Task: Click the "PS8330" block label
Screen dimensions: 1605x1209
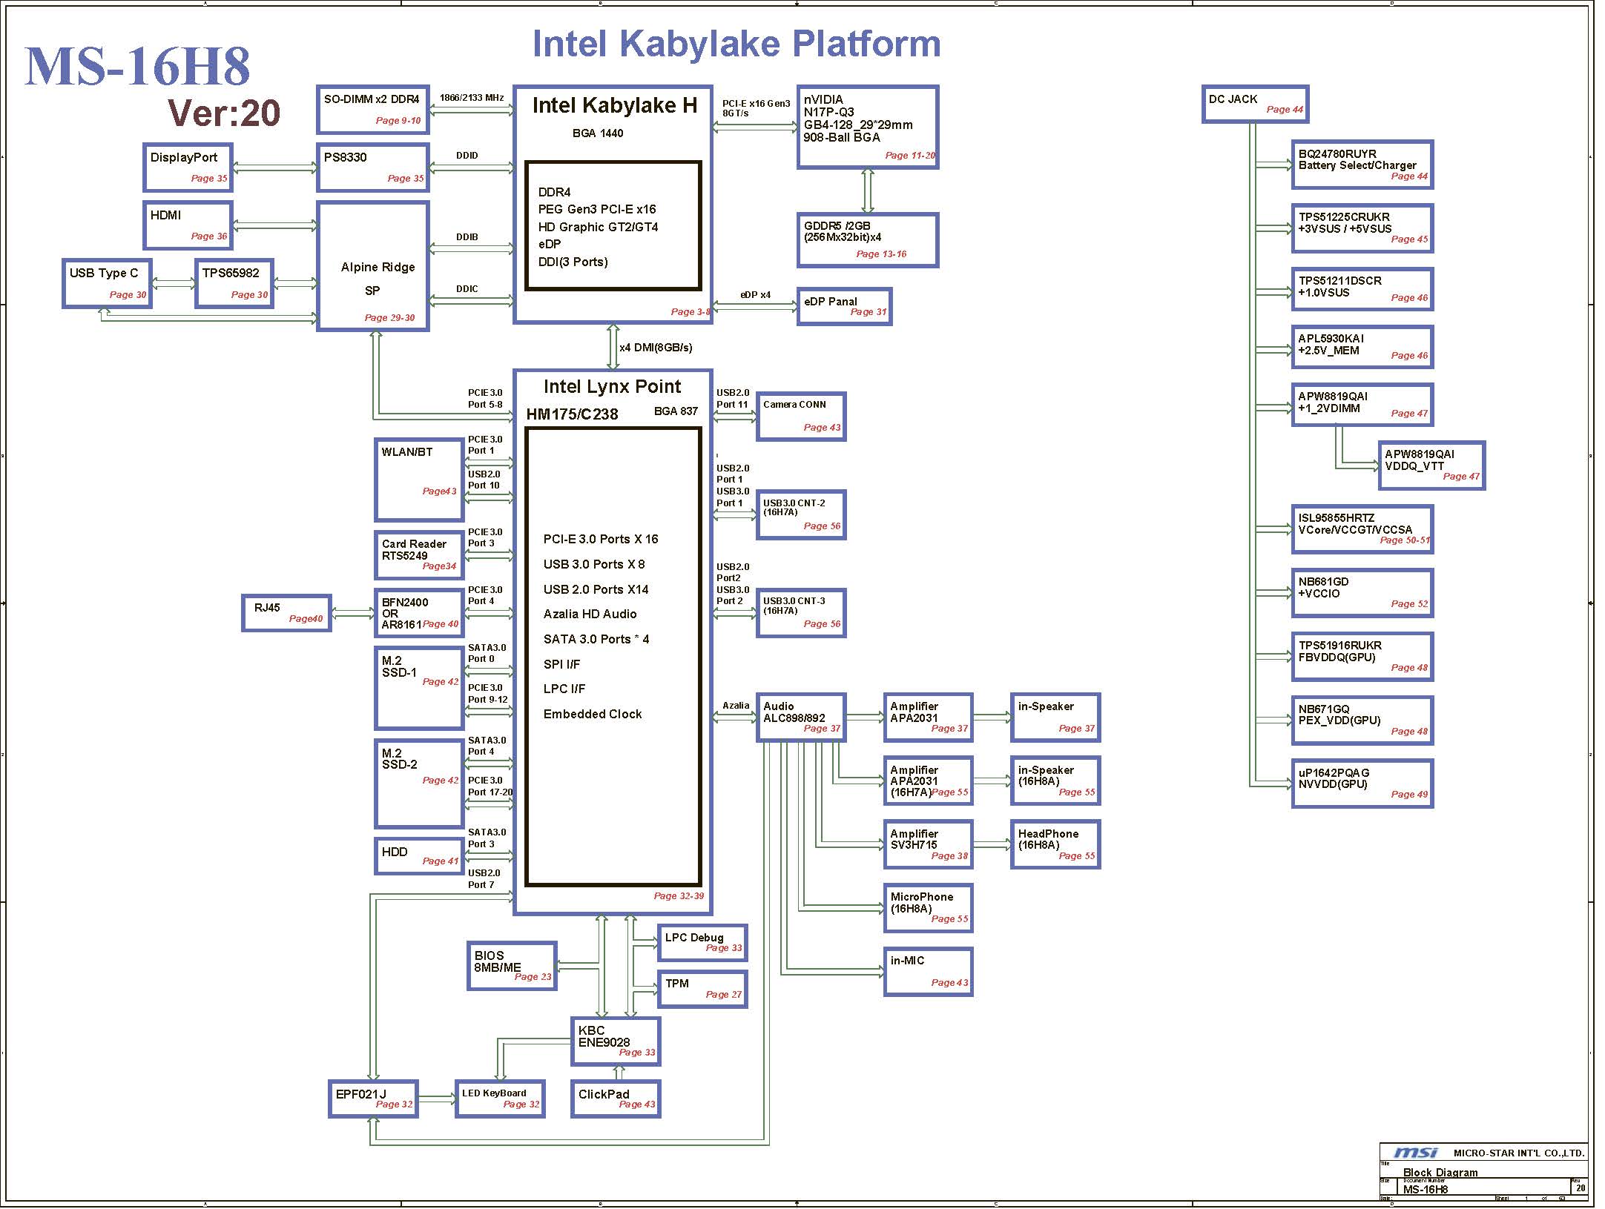Action: [345, 157]
